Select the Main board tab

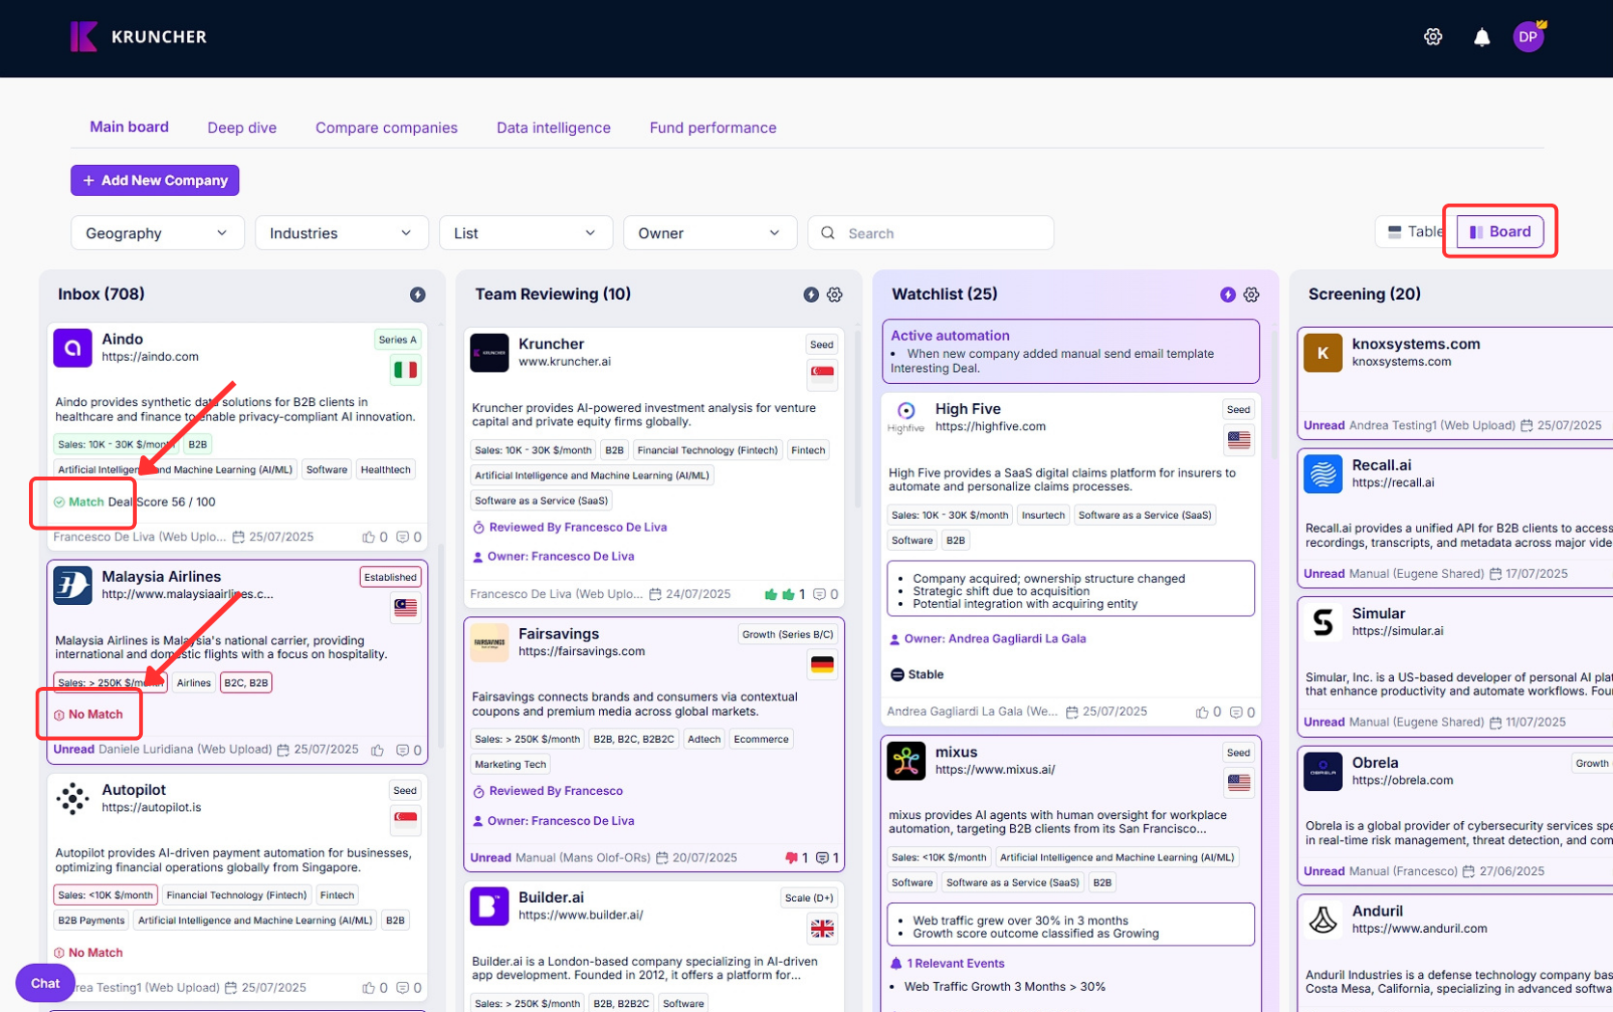[129, 127]
